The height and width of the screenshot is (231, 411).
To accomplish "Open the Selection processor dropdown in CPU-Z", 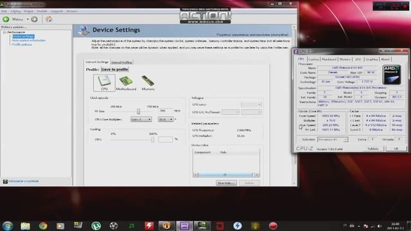I will click(x=333, y=140).
